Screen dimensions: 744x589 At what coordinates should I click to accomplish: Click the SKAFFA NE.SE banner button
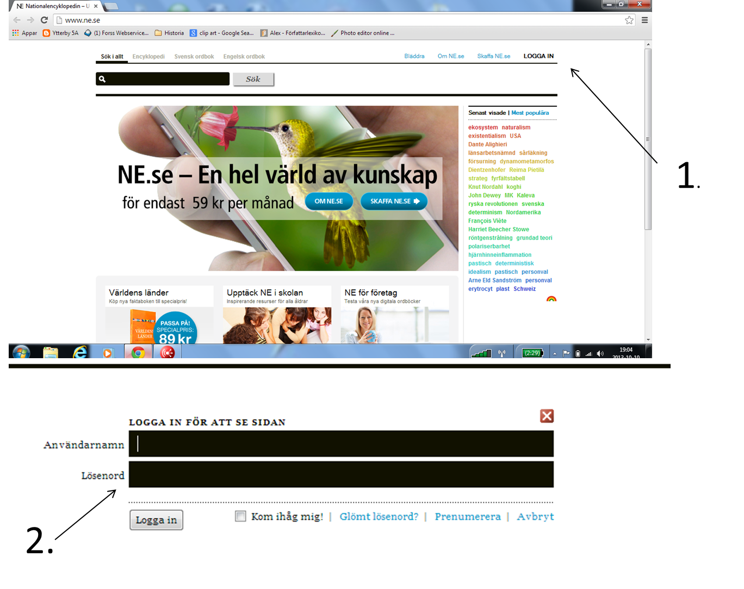pyautogui.click(x=394, y=201)
